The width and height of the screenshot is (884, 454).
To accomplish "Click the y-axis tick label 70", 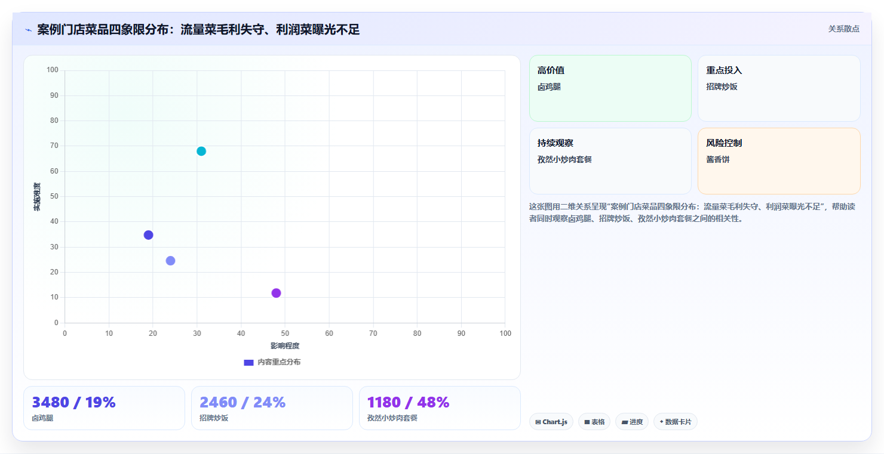I will tap(54, 146).
